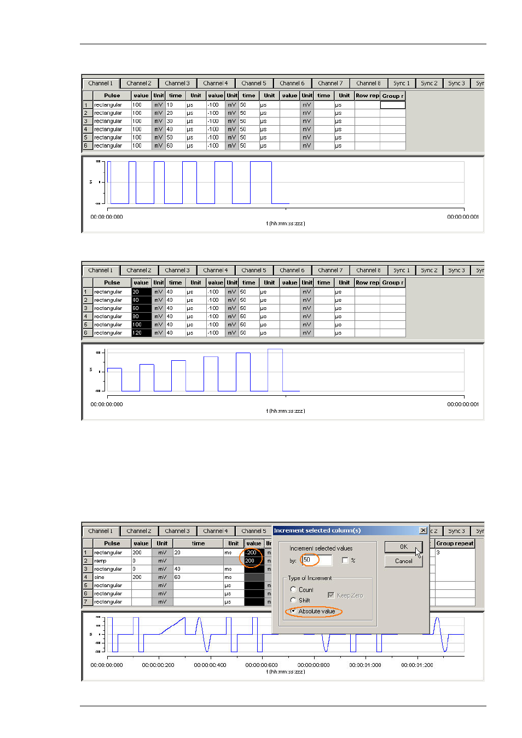This screenshot has width=522, height=738.
Task: Switch to Sync 2 tab in middle screenshot
Action: point(429,271)
